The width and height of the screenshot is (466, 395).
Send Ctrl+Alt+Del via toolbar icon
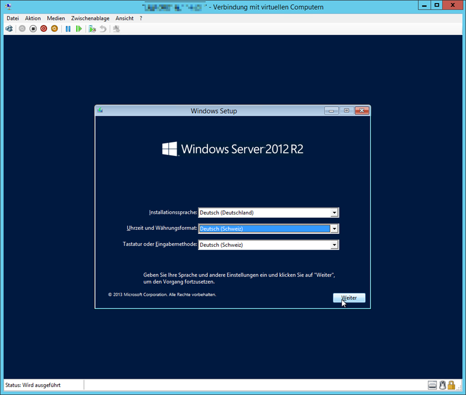(x=9, y=29)
